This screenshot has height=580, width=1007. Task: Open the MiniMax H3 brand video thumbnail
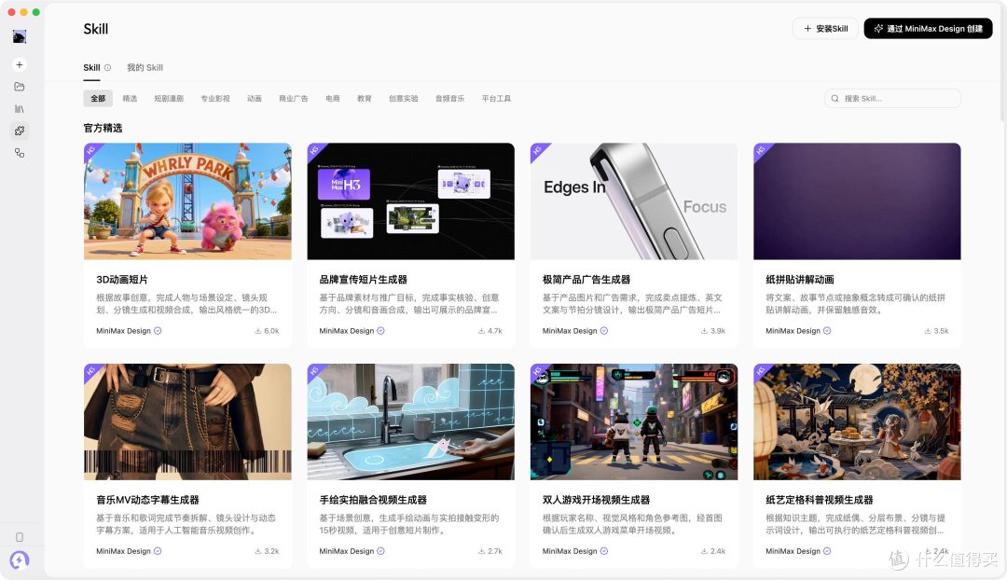click(x=411, y=201)
